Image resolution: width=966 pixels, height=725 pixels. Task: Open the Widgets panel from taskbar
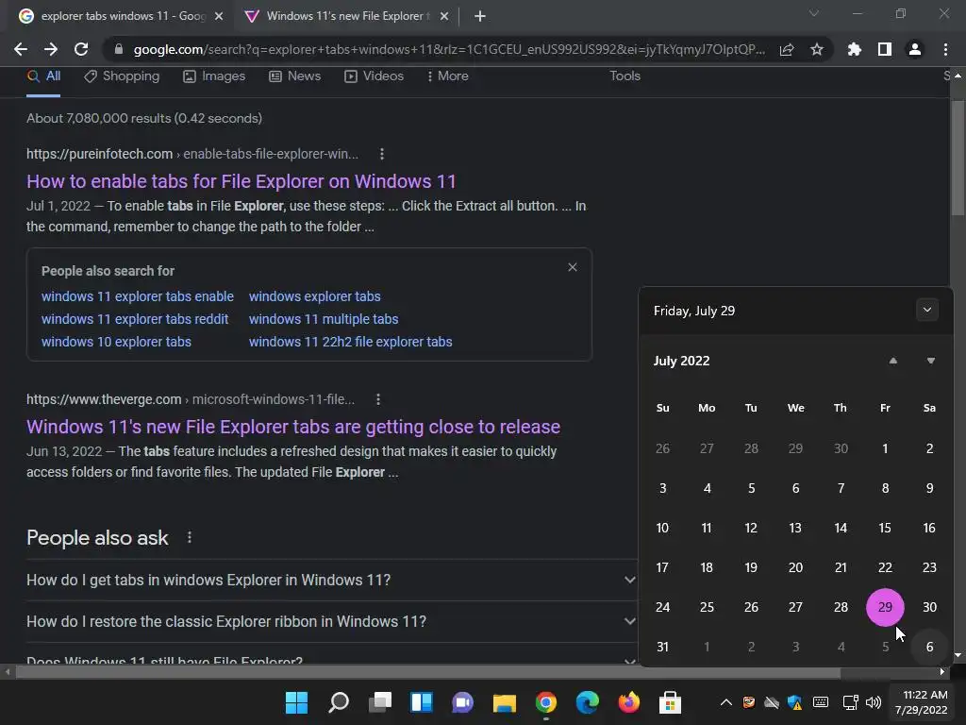[422, 702]
